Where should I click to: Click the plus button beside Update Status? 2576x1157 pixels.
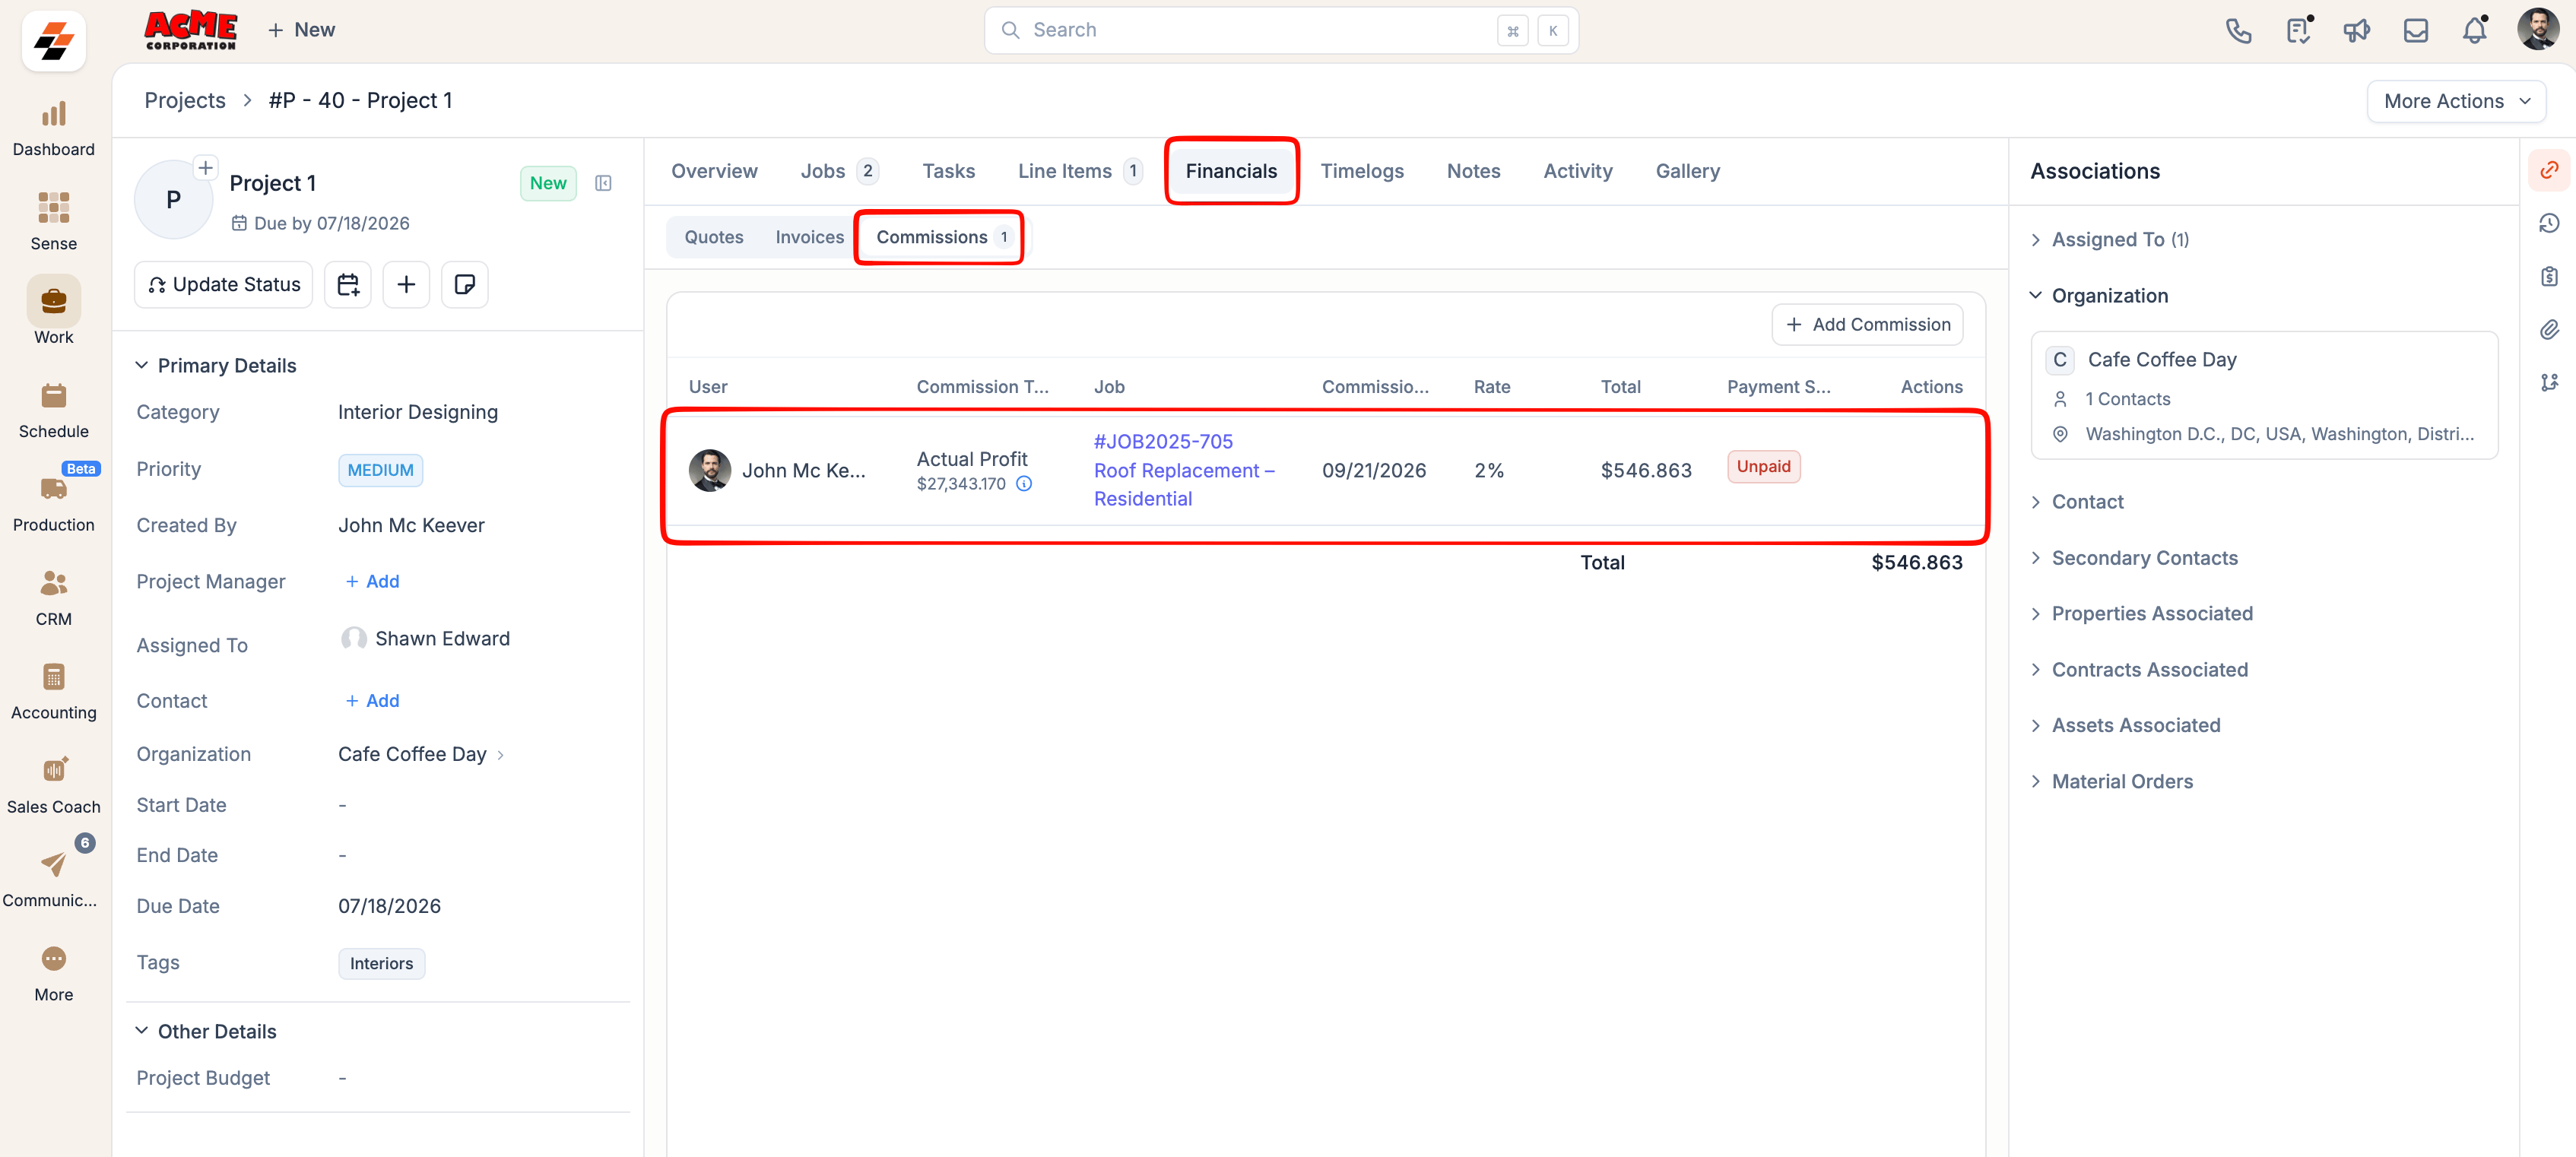[x=406, y=285]
